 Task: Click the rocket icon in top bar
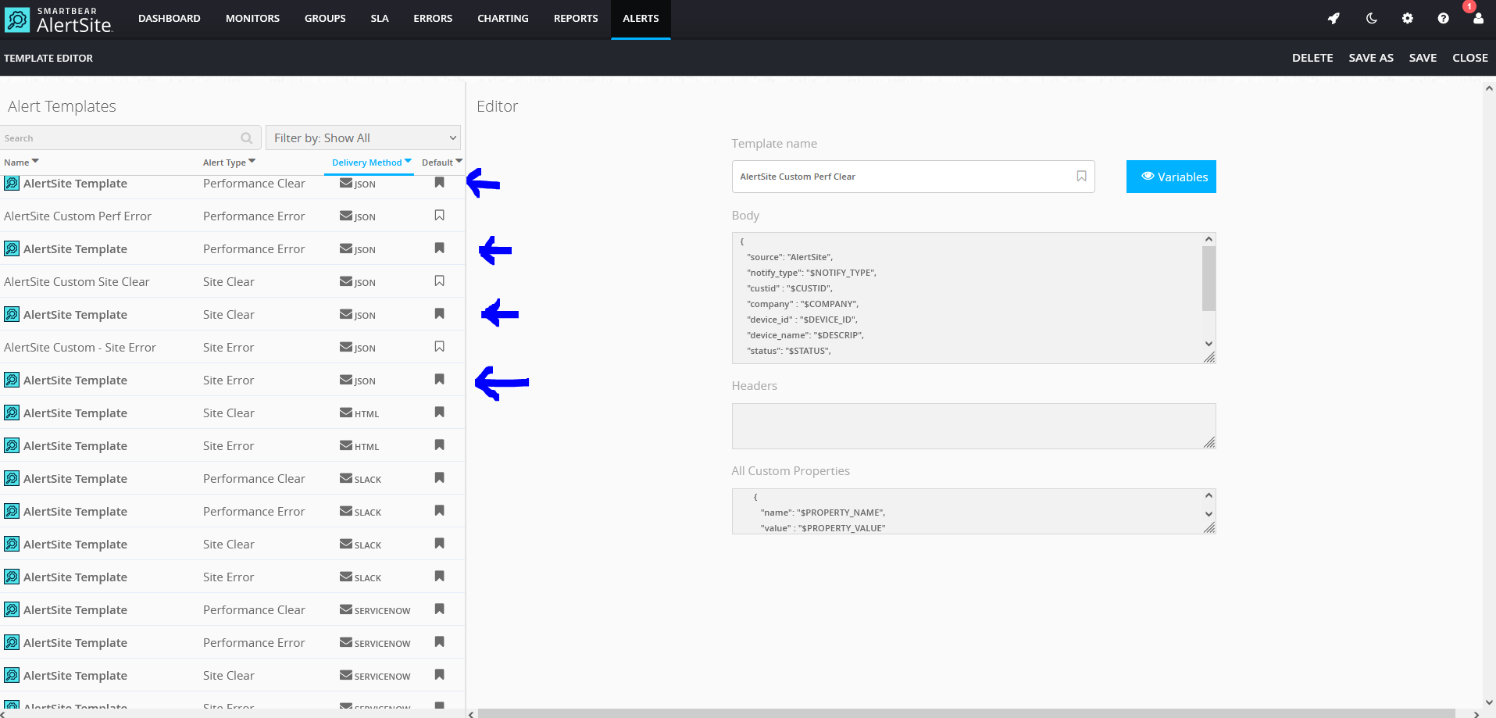1334,18
